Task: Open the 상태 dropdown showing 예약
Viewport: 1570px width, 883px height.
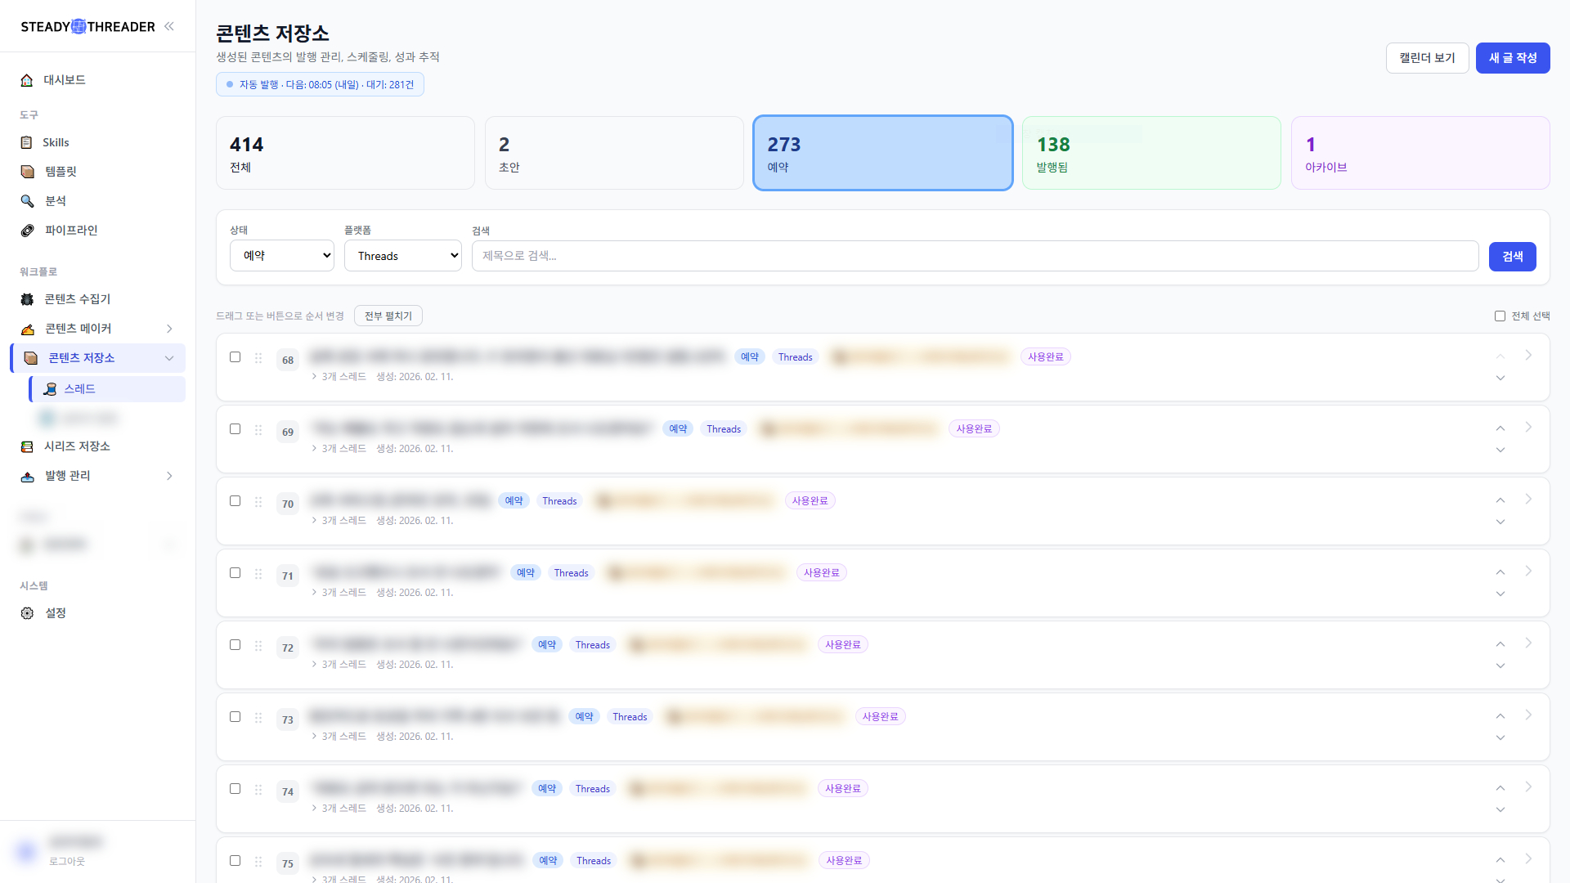Action: (281, 256)
